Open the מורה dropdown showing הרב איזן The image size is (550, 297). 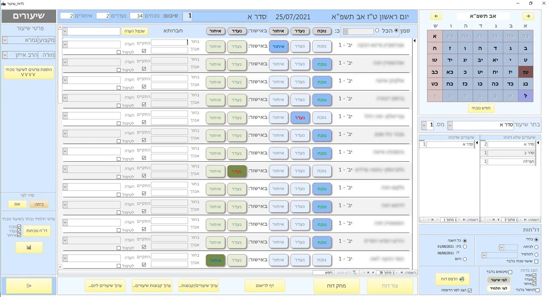click(x=5, y=55)
